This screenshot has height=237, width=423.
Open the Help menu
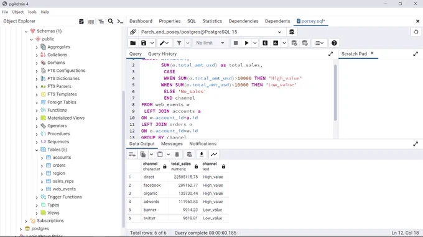click(x=45, y=12)
